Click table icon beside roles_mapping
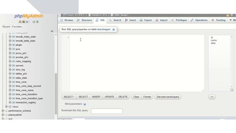The width and height of the screenshot is (236, 133). tap(14, 61)
